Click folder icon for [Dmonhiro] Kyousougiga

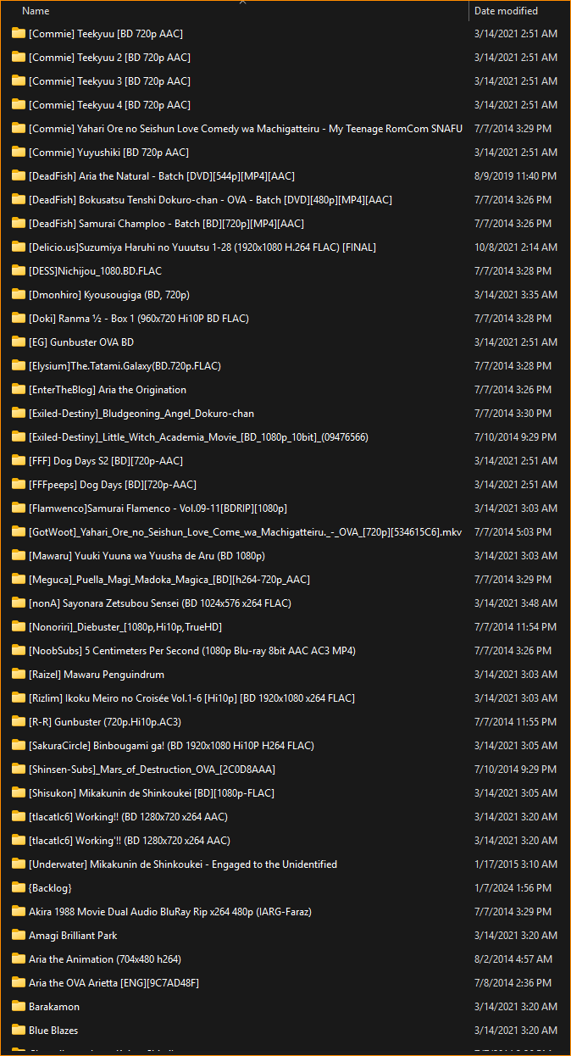click(19, 295)
